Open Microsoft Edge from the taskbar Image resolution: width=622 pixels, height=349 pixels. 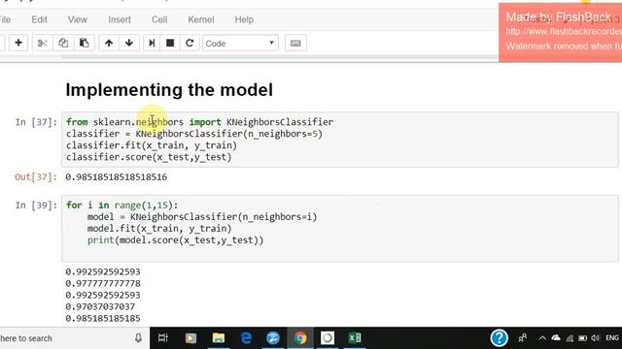[246, 338]
